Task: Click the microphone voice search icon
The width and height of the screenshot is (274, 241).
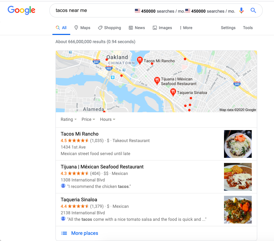Action: pos(241,11)
